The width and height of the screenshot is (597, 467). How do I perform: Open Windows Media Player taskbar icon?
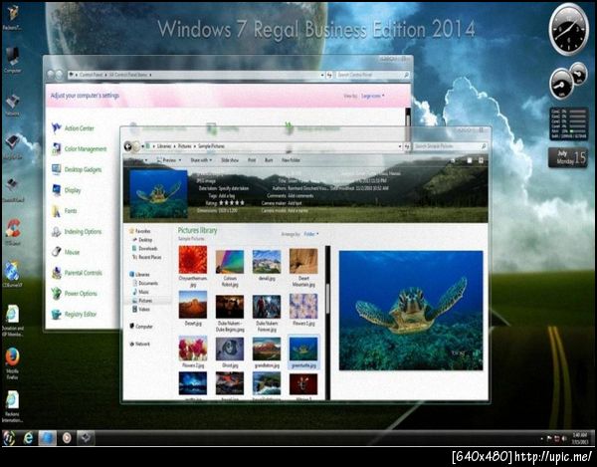click(x=67, y=438)
